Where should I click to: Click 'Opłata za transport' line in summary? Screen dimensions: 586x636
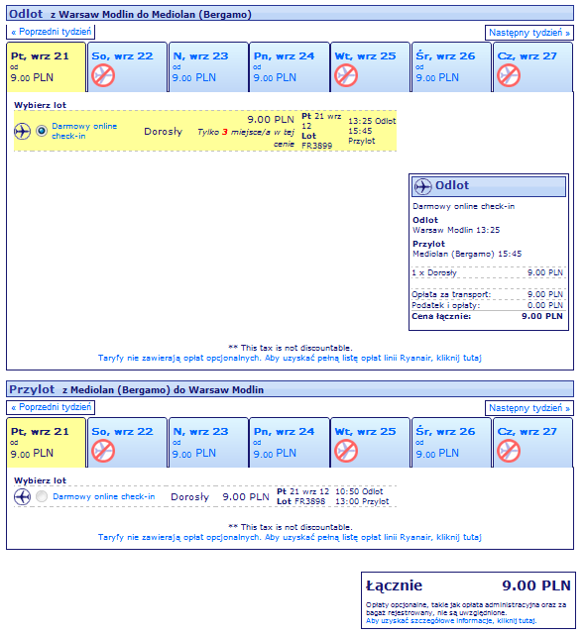click(487, 294)
